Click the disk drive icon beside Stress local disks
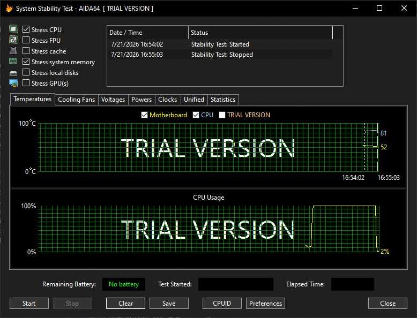Viewport: 417px width, 318px height. point(13,73)
